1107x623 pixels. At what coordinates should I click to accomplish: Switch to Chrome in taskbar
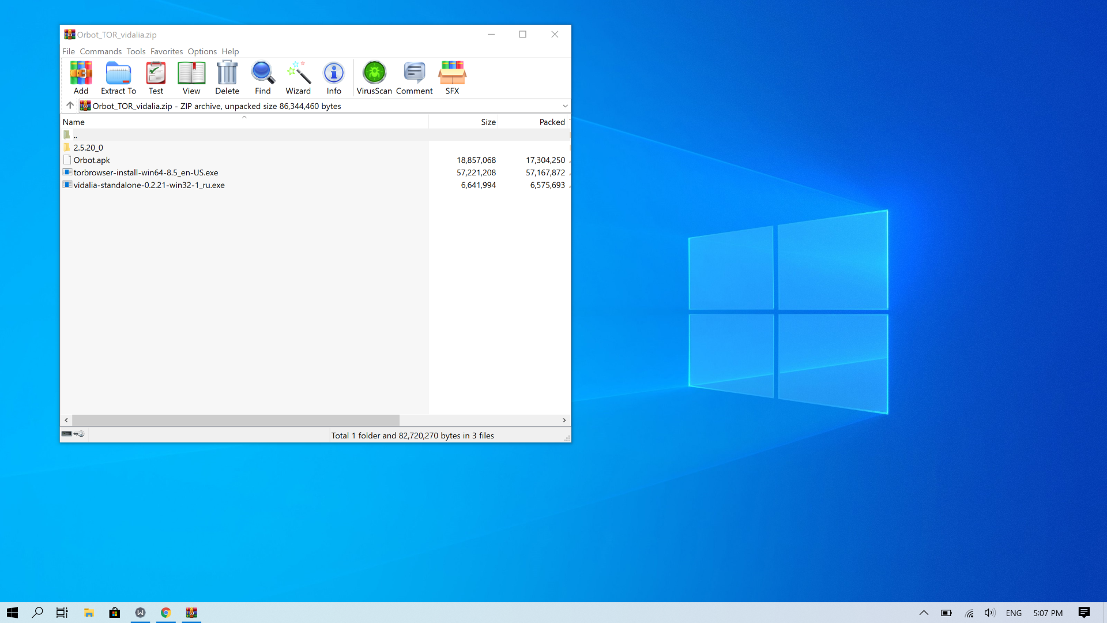pos(166,613)
